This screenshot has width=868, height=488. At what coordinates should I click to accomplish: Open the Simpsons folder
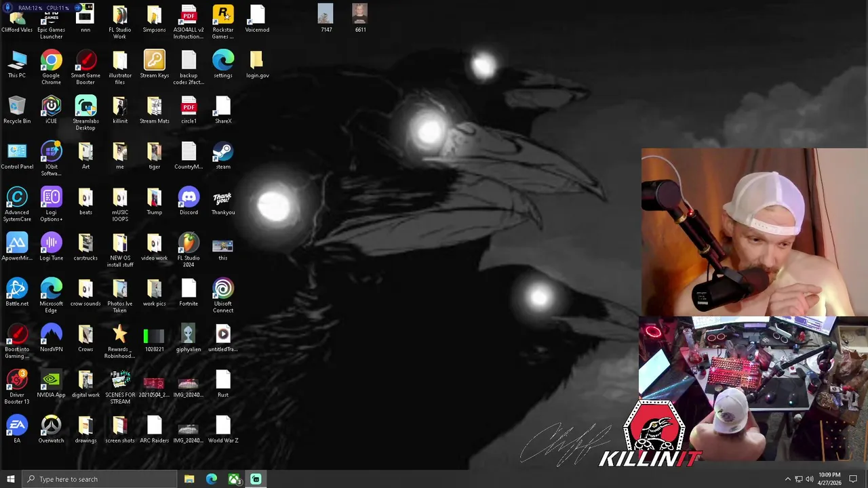pos(154,19)
